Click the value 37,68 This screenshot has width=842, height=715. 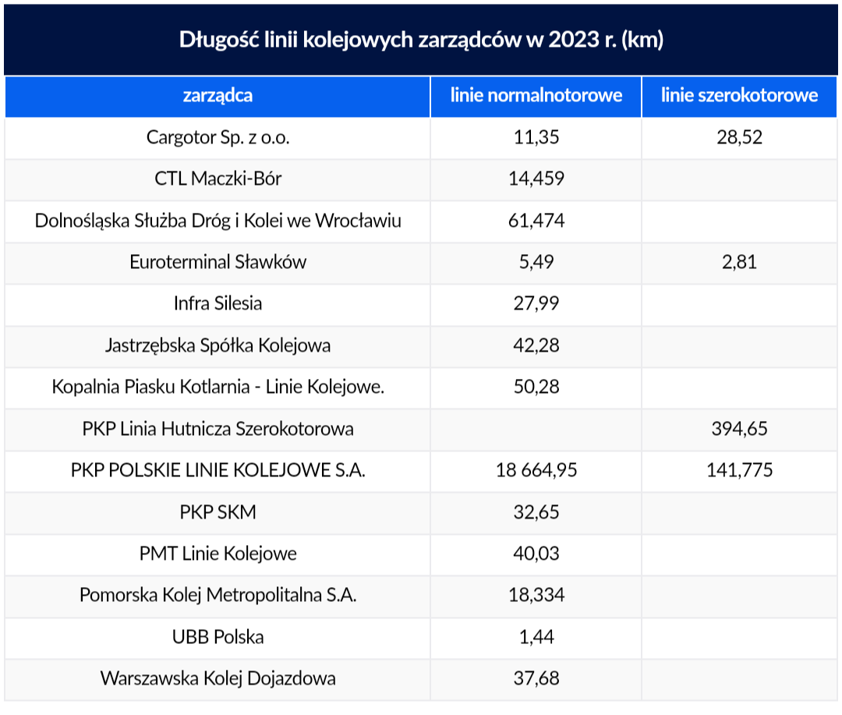tap(536, 678)
